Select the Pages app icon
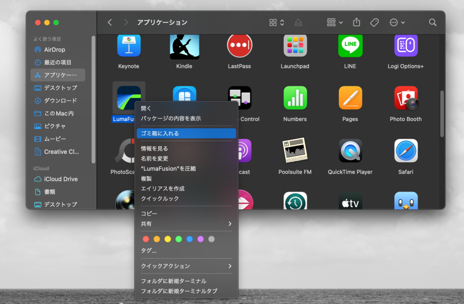The width and height of the screenshot is (464, 304). [350, 98]
